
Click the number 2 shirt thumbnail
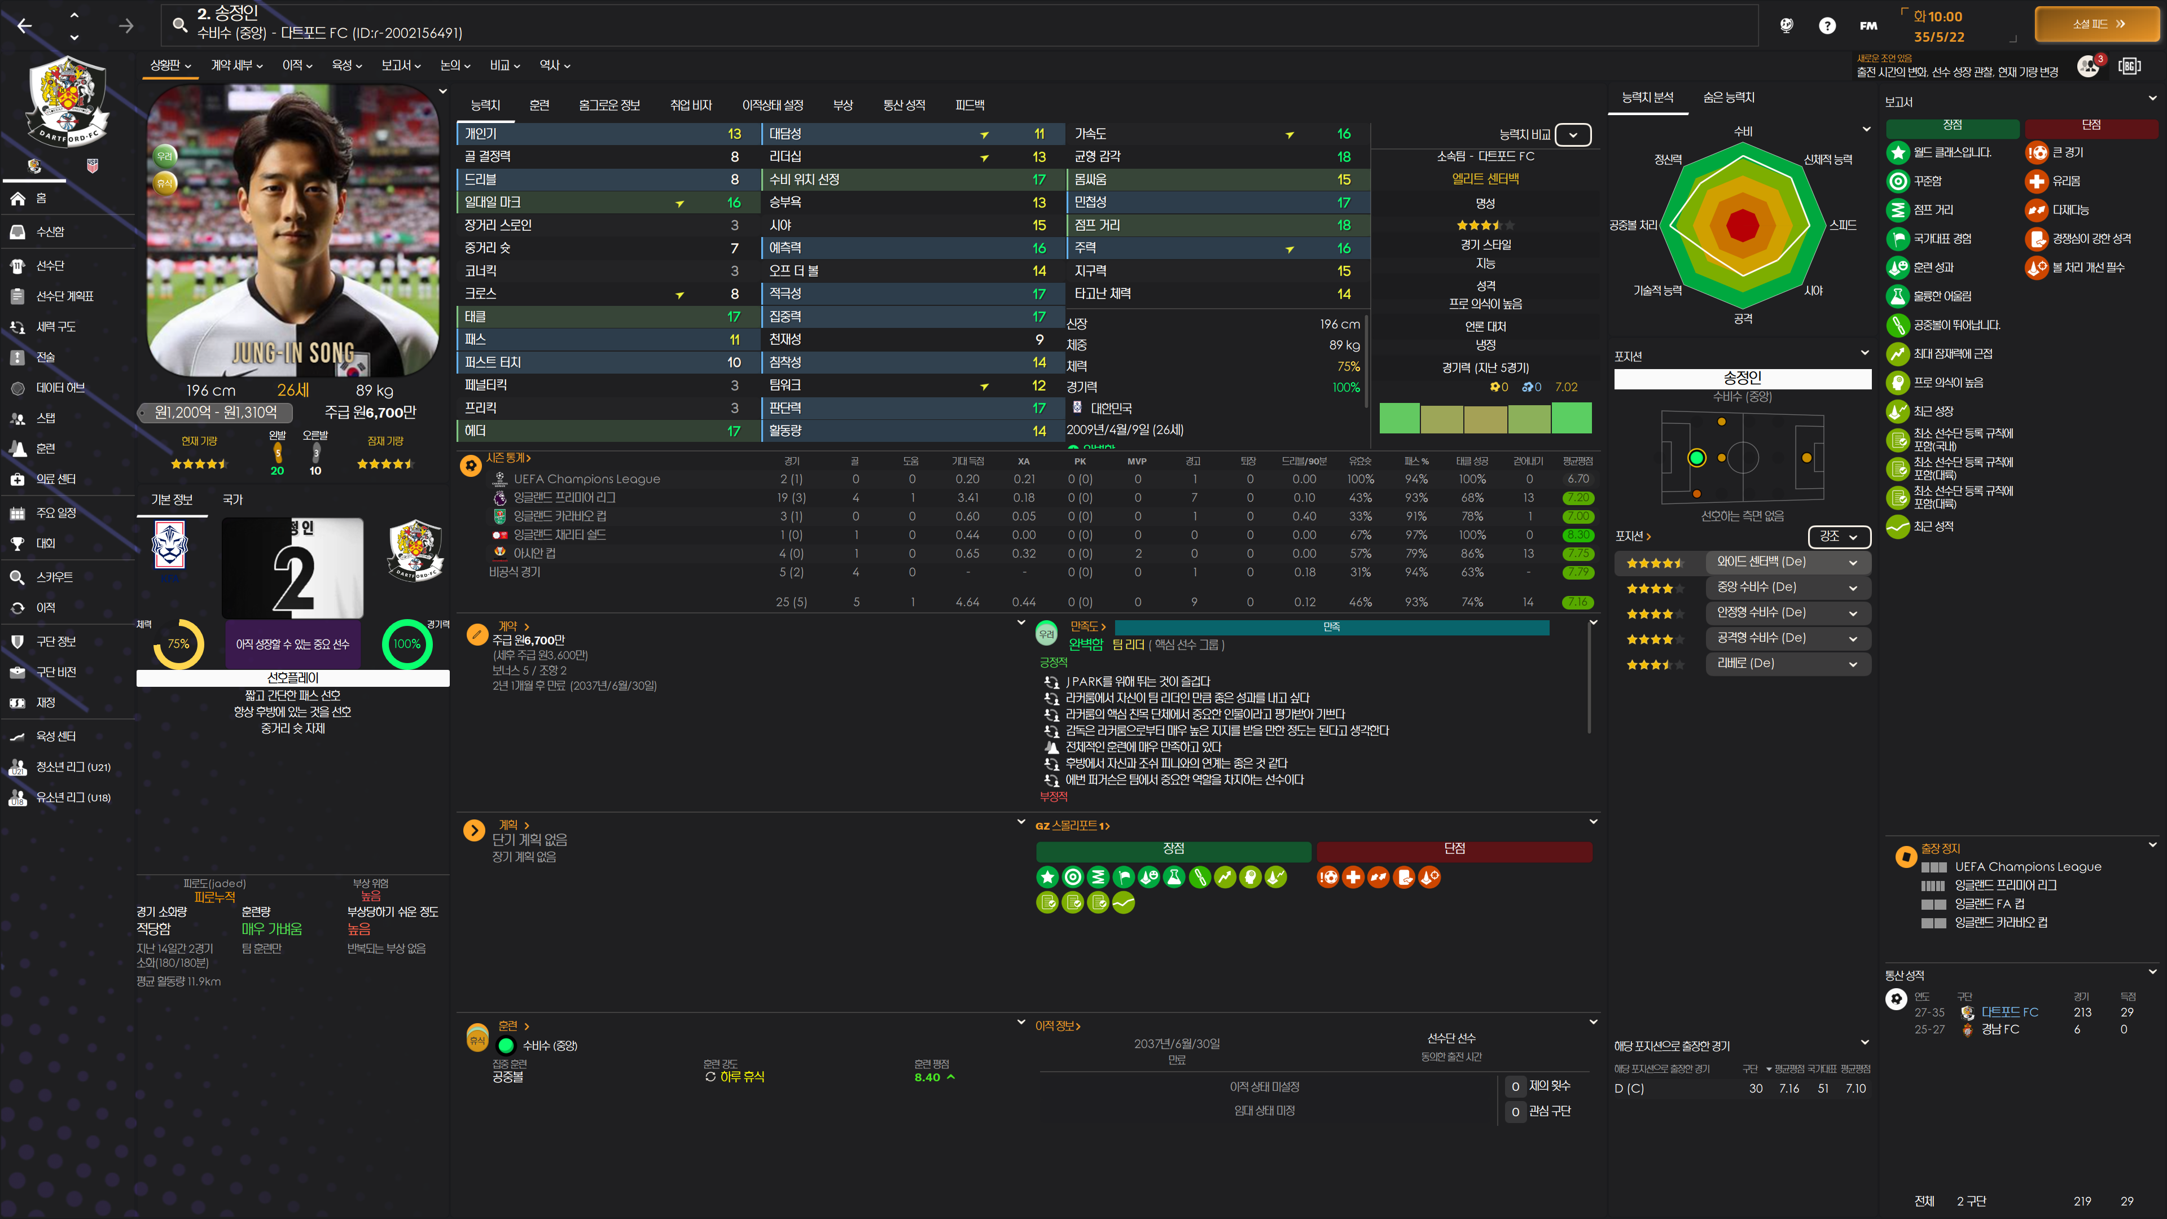[293, 569]
